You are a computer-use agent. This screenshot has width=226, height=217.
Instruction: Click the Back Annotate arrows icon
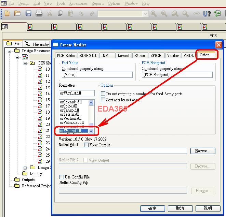coord(217,14)
